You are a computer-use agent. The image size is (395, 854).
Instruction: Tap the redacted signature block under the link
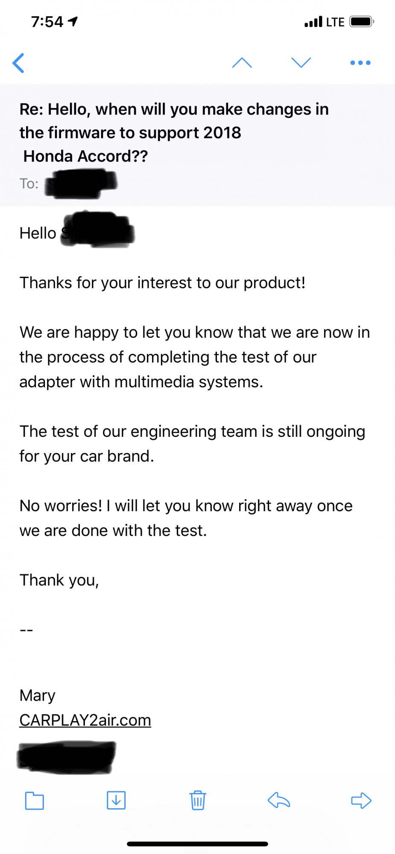point(67,757)
